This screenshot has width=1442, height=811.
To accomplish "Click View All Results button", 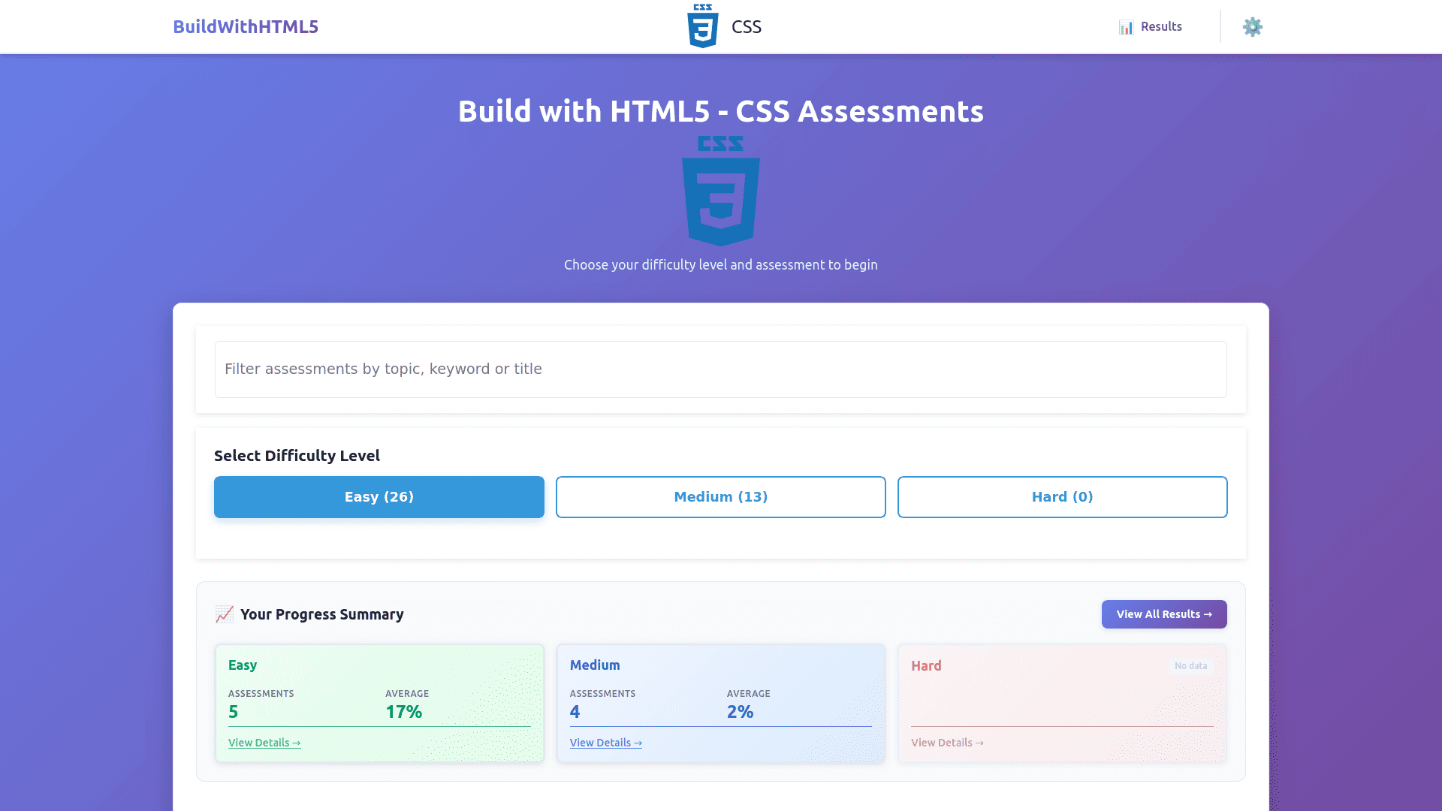I will tap(1163, 614).
